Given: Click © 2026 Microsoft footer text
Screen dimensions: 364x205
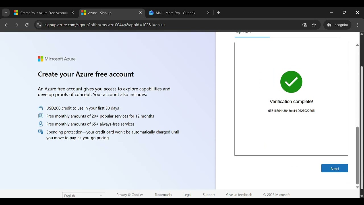Looking at the screenshot, I should [x=276, y=195].
